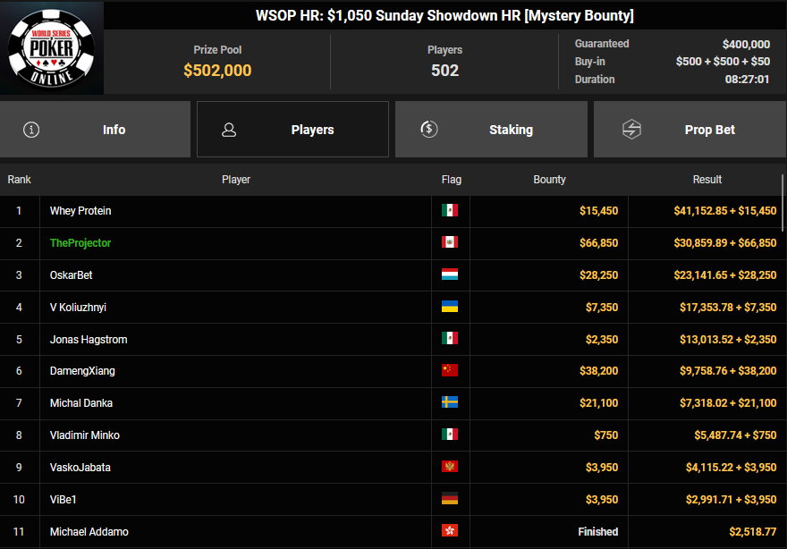Click the Info tab's circled i icon

point(31,130)
